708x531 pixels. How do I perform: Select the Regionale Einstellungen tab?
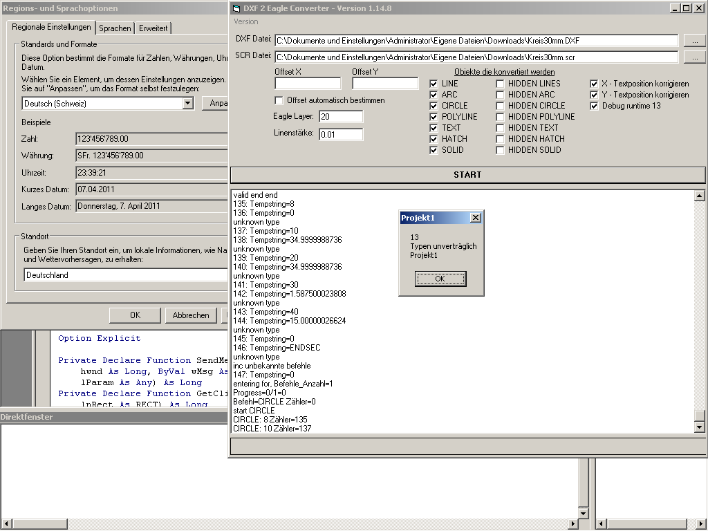pyautogui.click(x=51, y=27)
